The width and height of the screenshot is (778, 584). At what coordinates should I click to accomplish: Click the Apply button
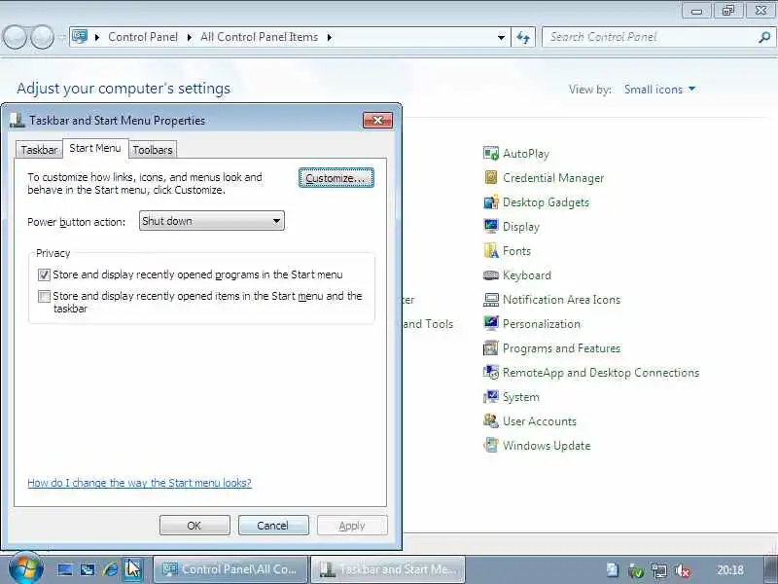[352, 526]
